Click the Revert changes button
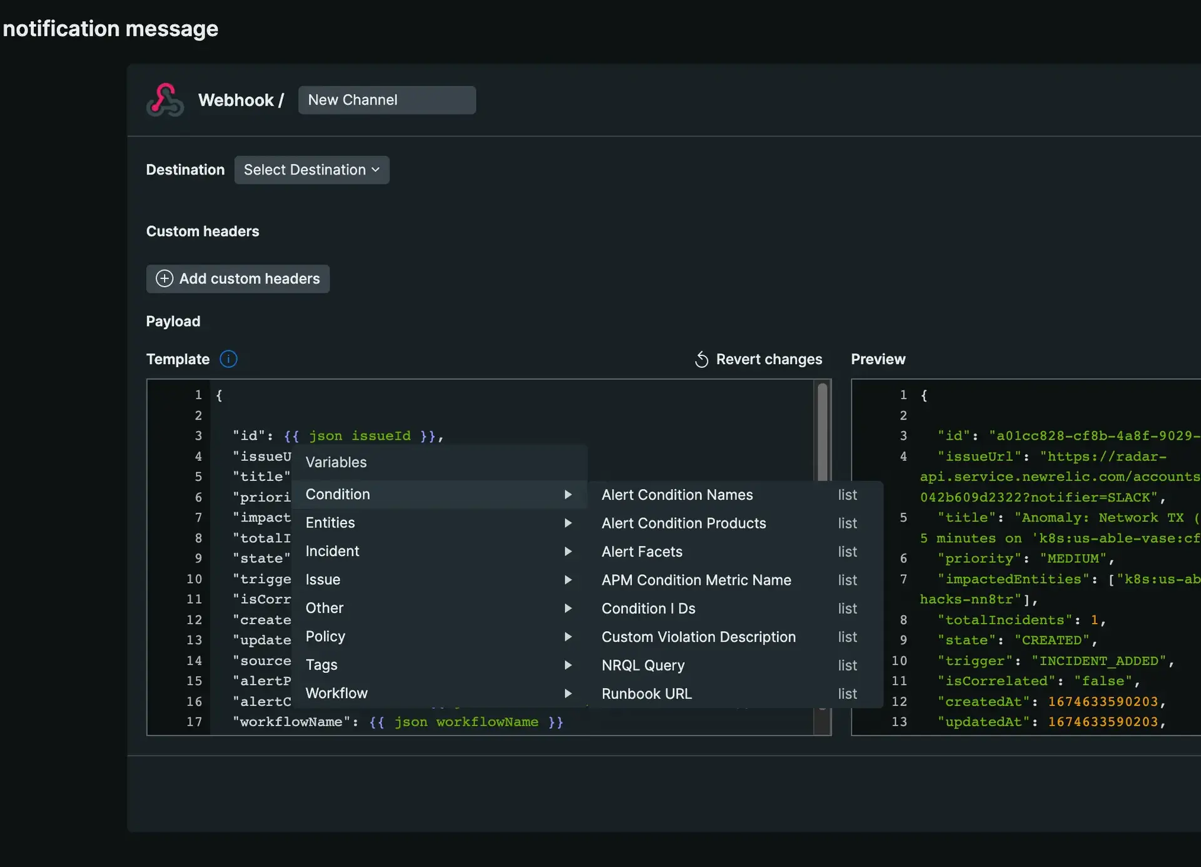The height and width of the screenshot is (867, 1201). pos(768,360)
